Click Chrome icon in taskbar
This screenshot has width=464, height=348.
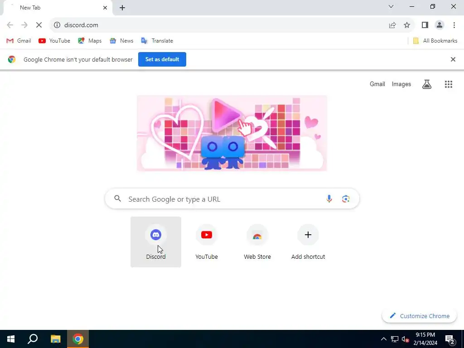coord(78,339)
